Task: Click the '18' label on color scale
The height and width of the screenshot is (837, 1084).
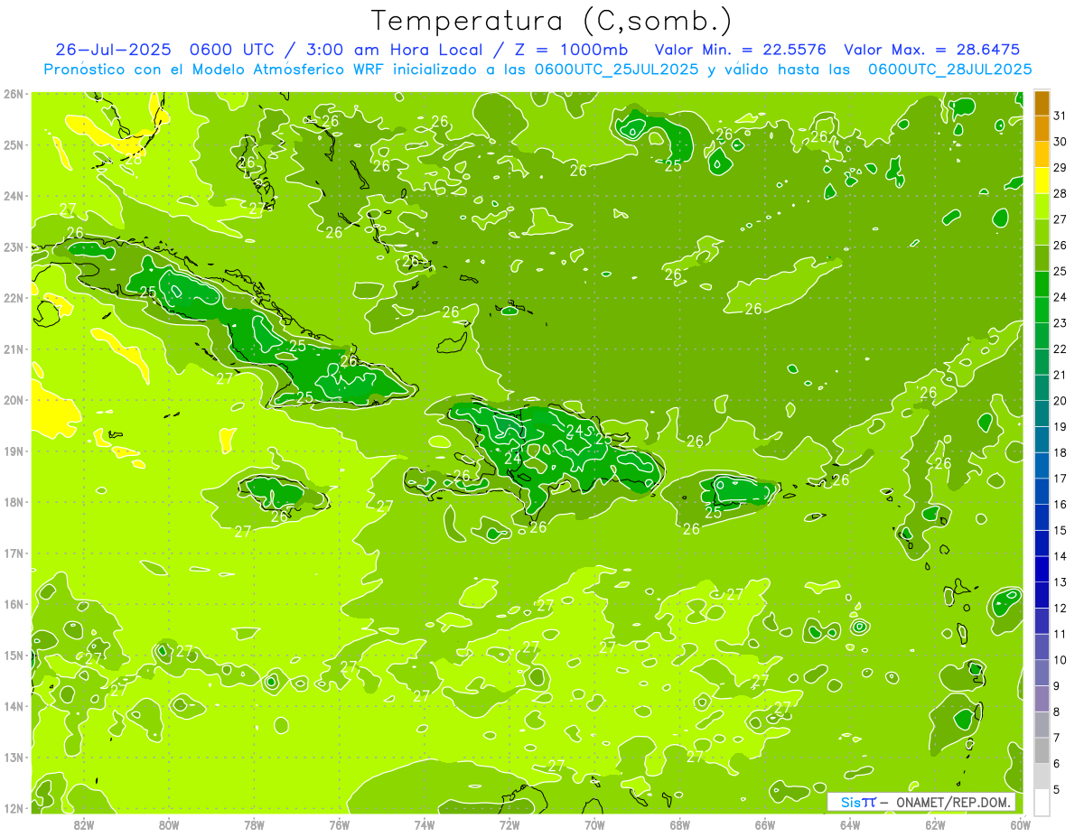Action: click(1061, 453)
